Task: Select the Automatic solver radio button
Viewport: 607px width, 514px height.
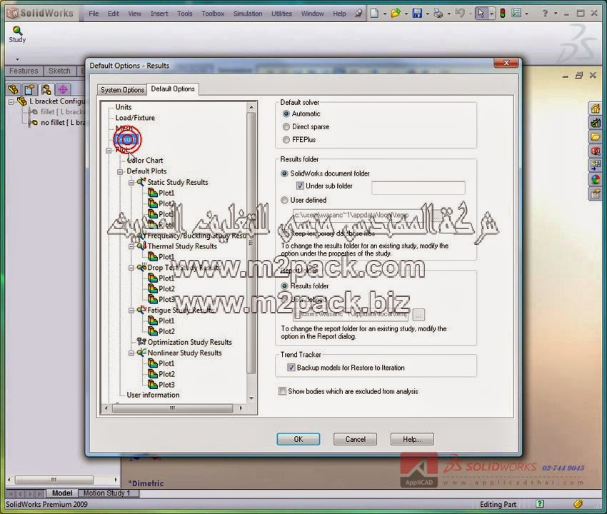Action: (x=286, y=114)
